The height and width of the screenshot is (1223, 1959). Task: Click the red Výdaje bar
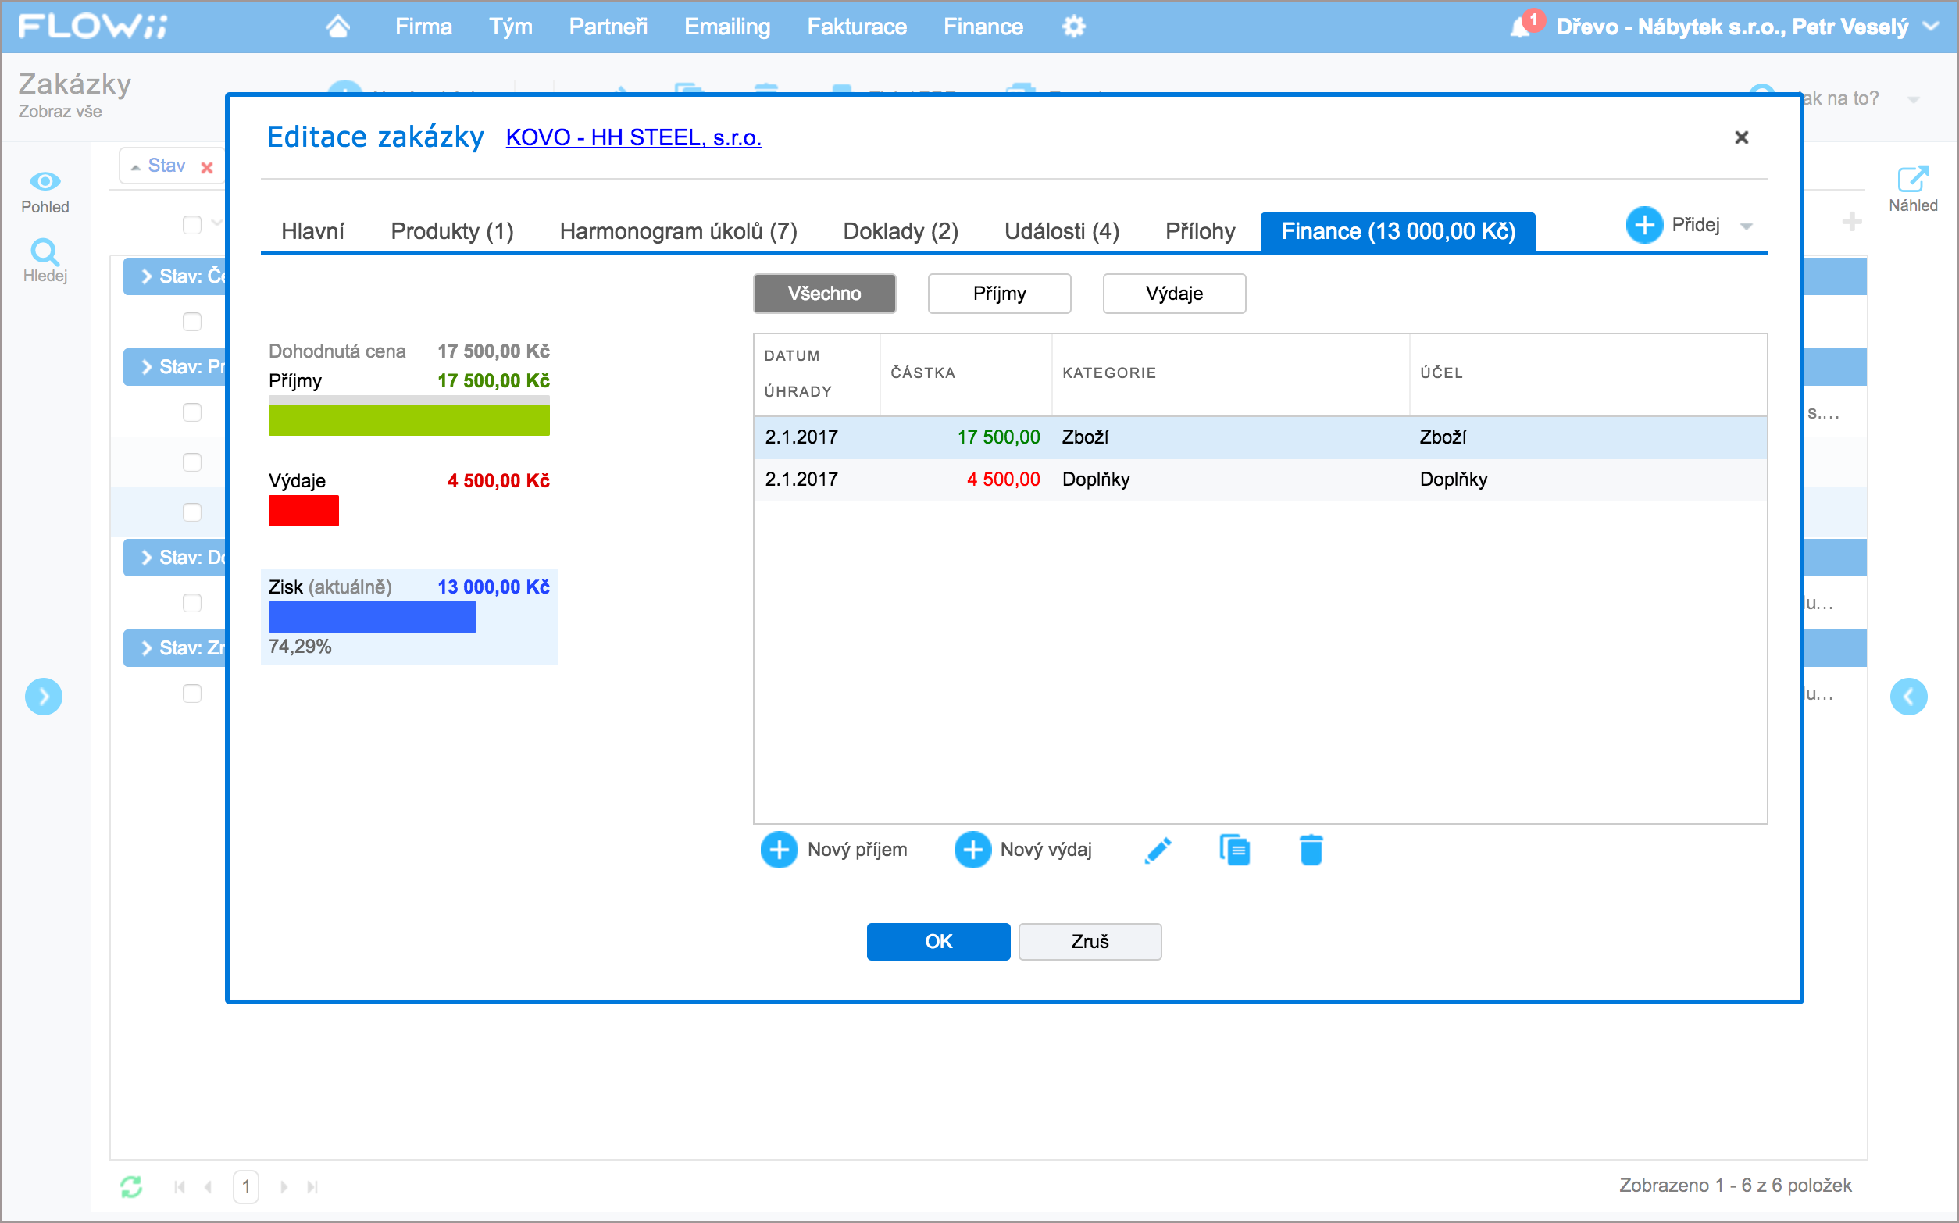(303, 512)
